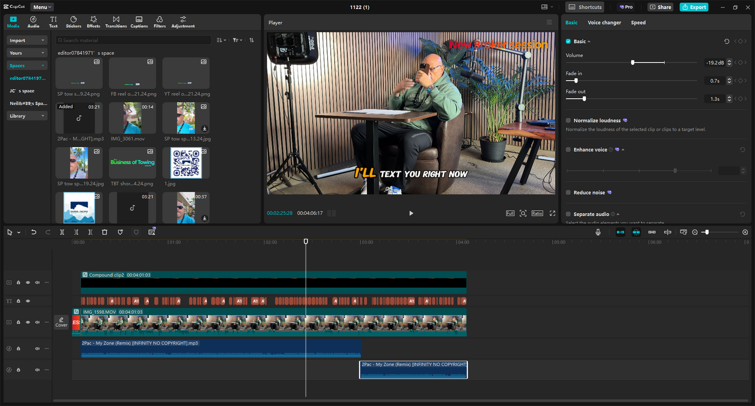Uncheck the Basic audio checkbox
The height and width of the screenshot is (406, 755).
coord(568,41)
